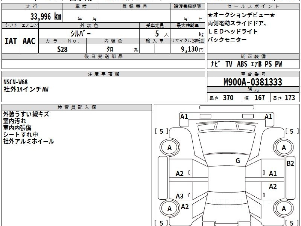The width and height of the screenshot is (301, 226).
Task: Click the PW equipment entry
Action: [x=278, y=64]
